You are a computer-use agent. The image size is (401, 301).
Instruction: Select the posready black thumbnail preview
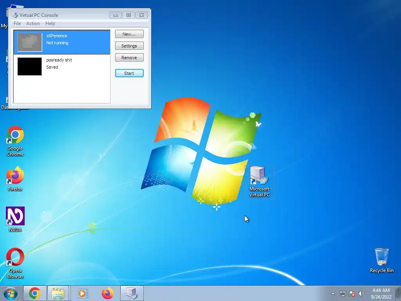(x=30, y=67)
